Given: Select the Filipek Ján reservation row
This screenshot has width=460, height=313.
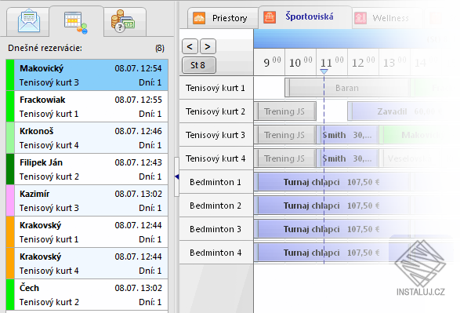Looking at the screenshot, I should [87, 169].
